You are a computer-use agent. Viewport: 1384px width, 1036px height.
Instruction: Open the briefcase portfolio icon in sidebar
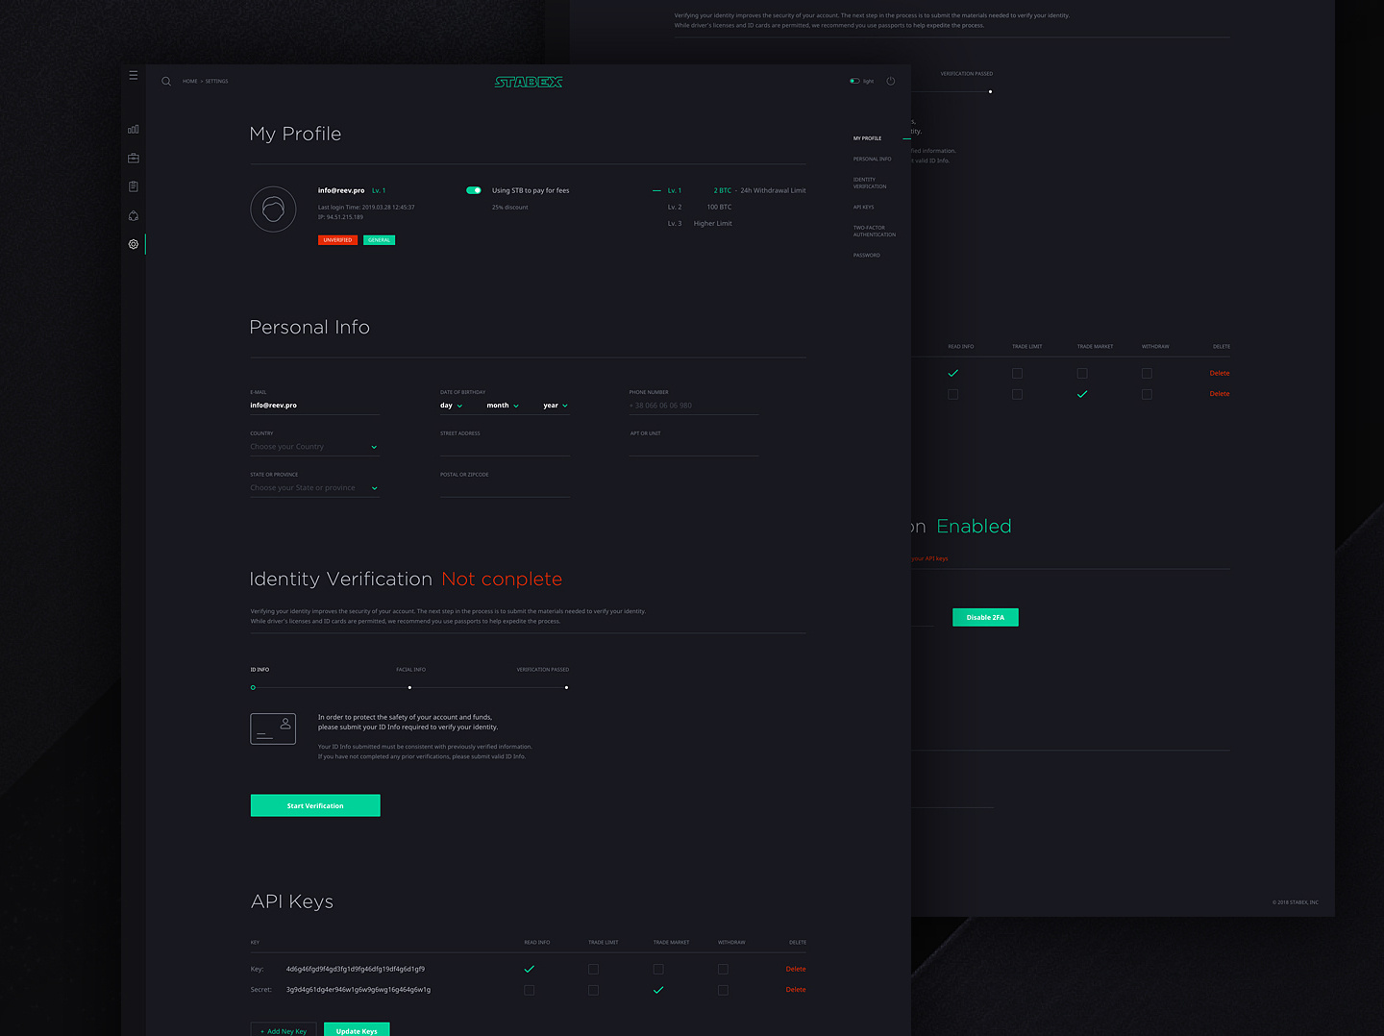point(133,158)
